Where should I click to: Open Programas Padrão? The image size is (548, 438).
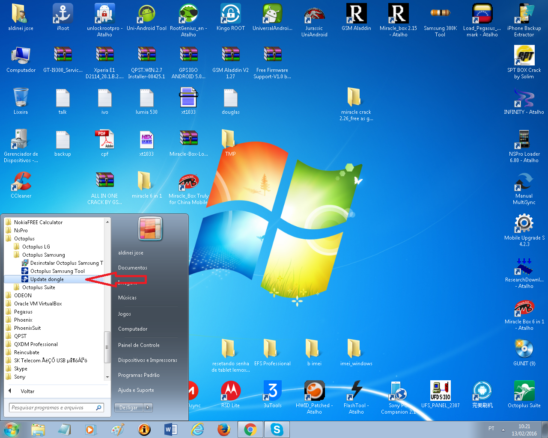(x=139, y=375)
